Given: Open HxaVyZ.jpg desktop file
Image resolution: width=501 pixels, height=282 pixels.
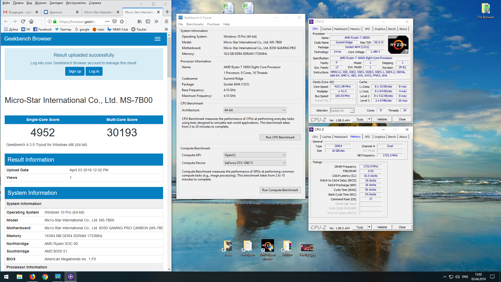Looking at the screenshot, I should tap(307, 250).
